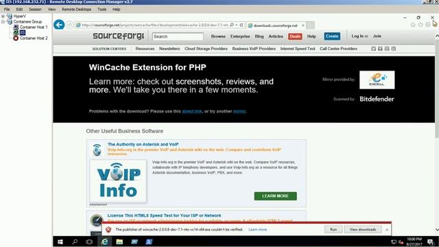This screenshot has width=439, height=247.
Task: Open the File menu
Action: click(7, 9)
